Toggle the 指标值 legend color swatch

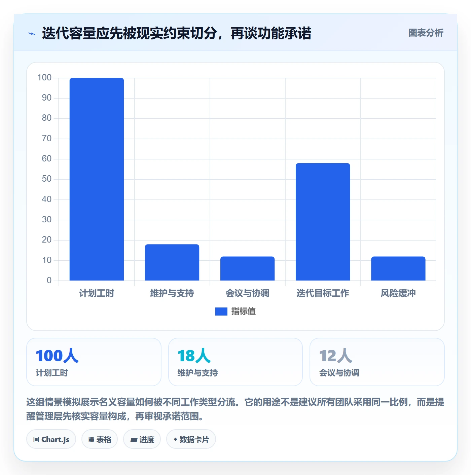(221, 312)
